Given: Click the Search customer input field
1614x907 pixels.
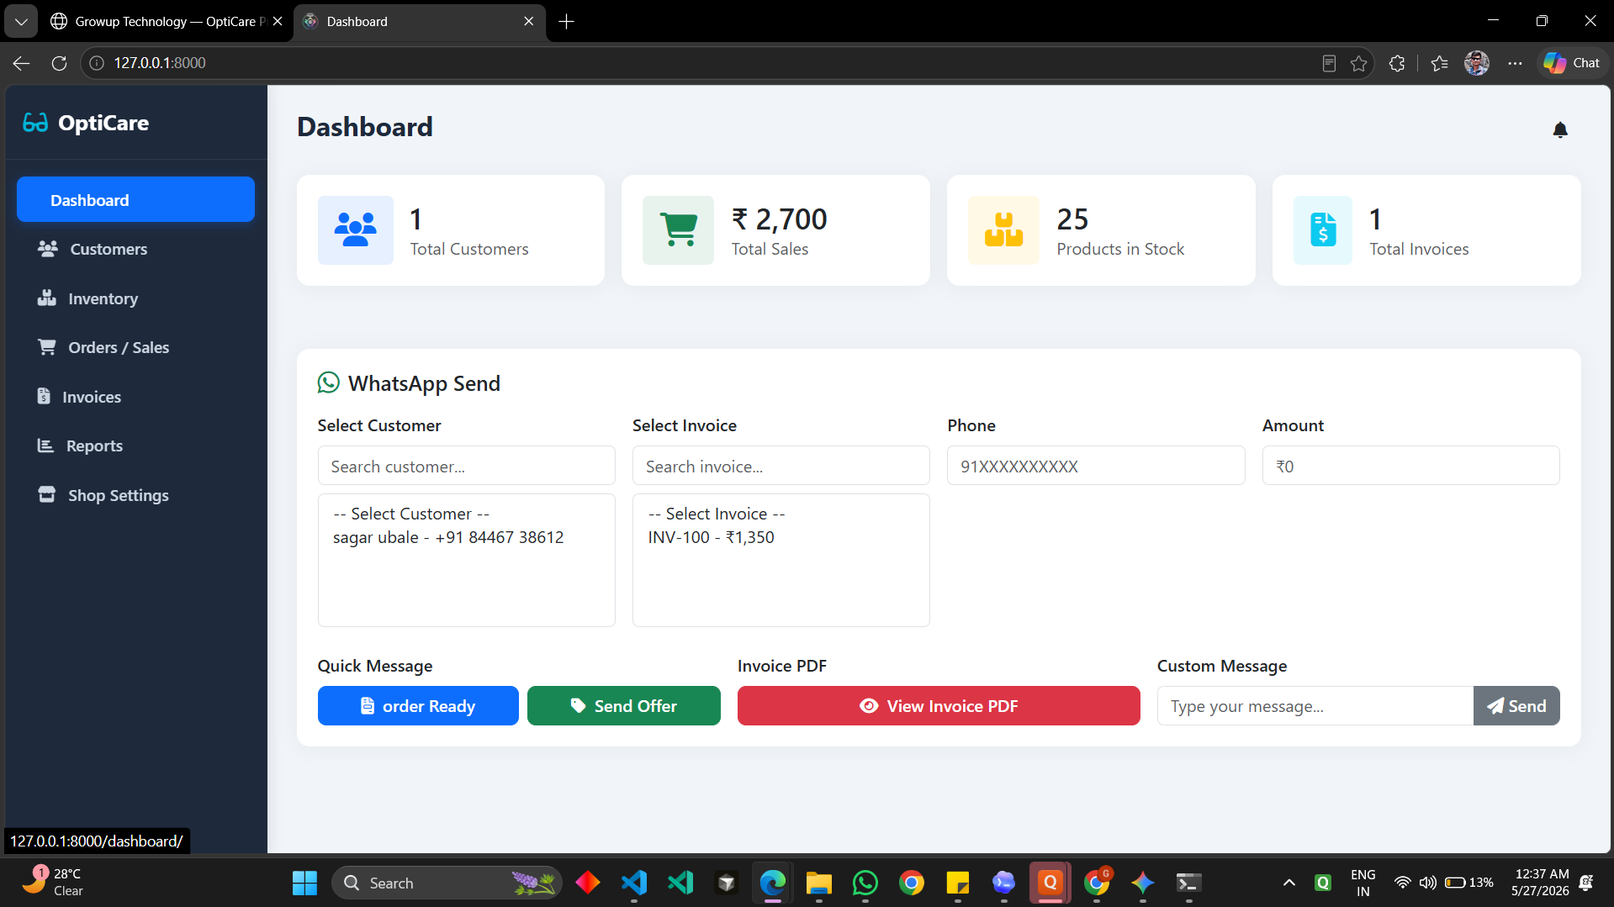Looking at the screenshot, I should (x=466, y=466).
